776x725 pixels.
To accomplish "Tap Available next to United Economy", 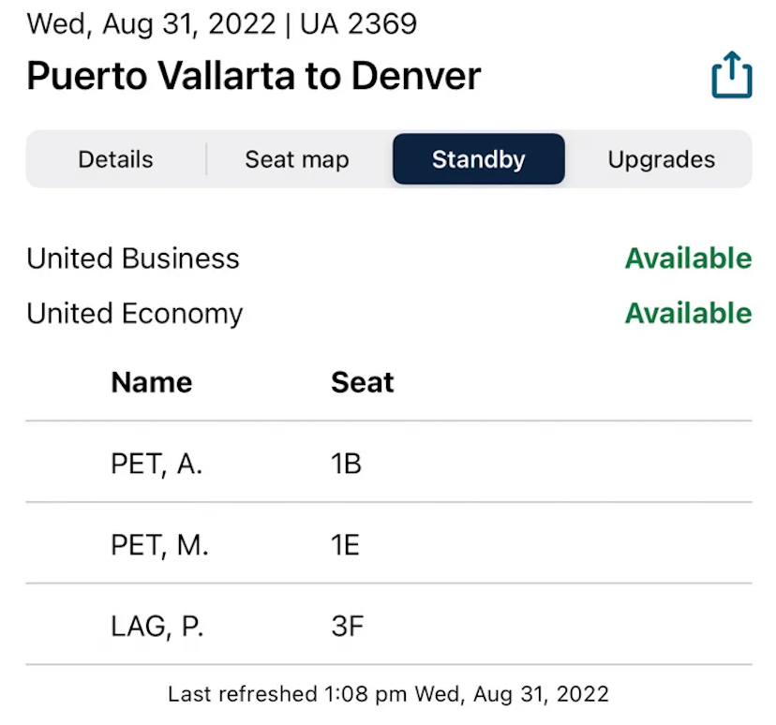I will click(688, 313).
